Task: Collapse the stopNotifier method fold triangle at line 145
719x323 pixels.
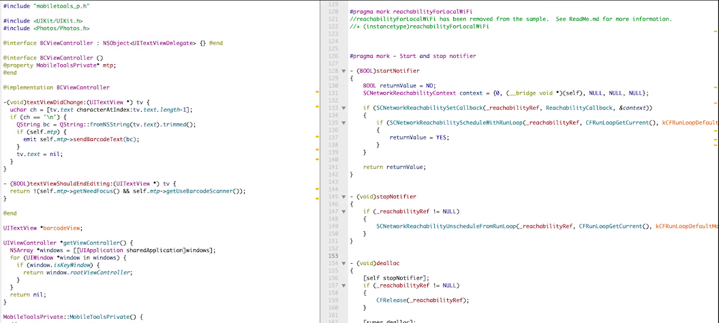Action: tap(343, 196)
